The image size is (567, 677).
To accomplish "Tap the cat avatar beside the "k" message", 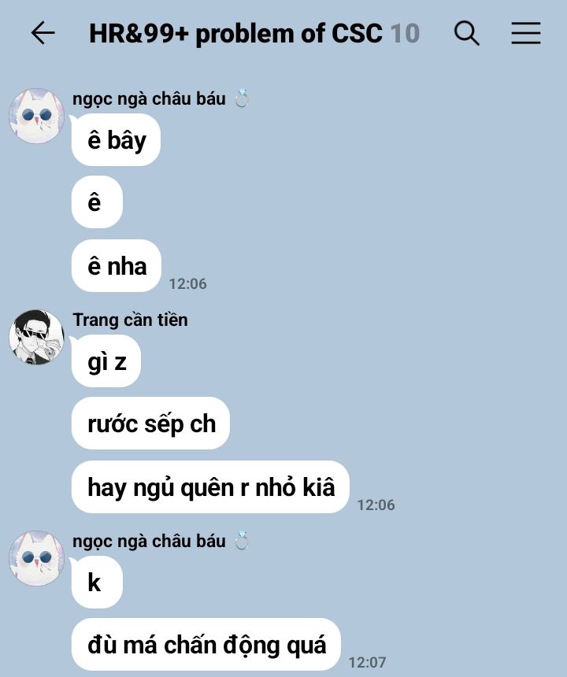I will [37, 558].
